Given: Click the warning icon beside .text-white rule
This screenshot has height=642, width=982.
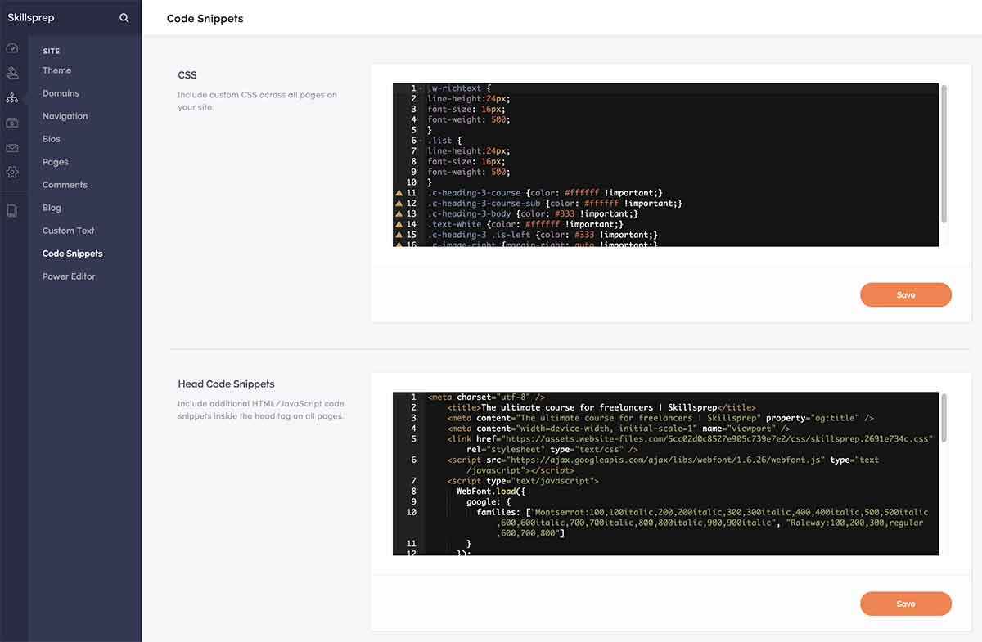Looking at the screenshot, I should pyautogui.click(x=399, y=223).
